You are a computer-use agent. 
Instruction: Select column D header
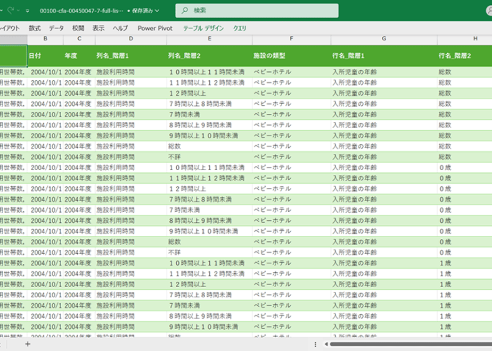point(131,39)
